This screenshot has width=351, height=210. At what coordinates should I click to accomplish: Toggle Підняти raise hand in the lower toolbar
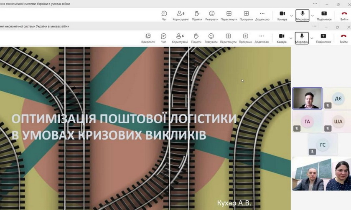click(x=196, y=37)
